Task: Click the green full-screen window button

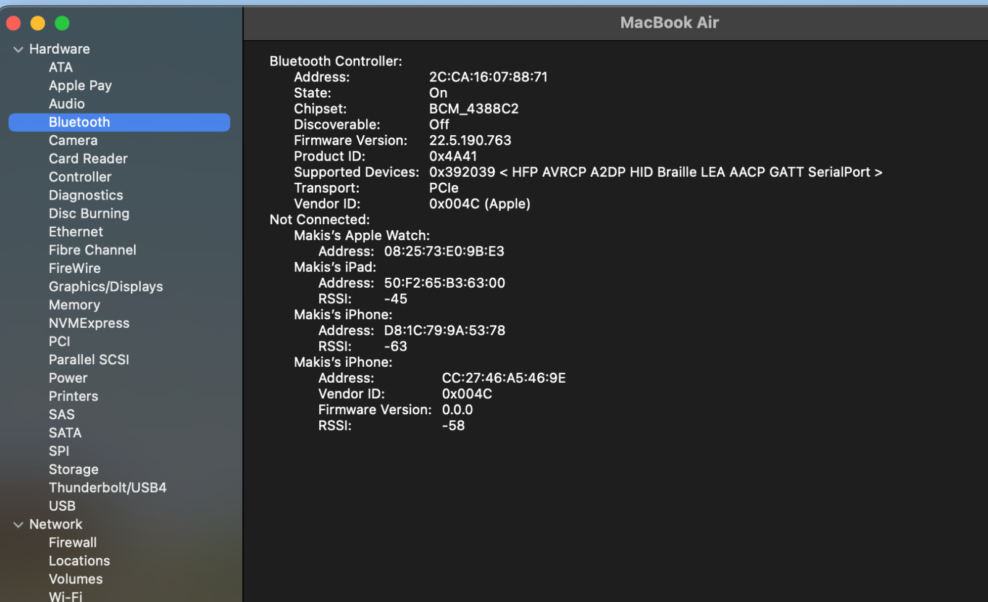Action: tap(62, 23)
